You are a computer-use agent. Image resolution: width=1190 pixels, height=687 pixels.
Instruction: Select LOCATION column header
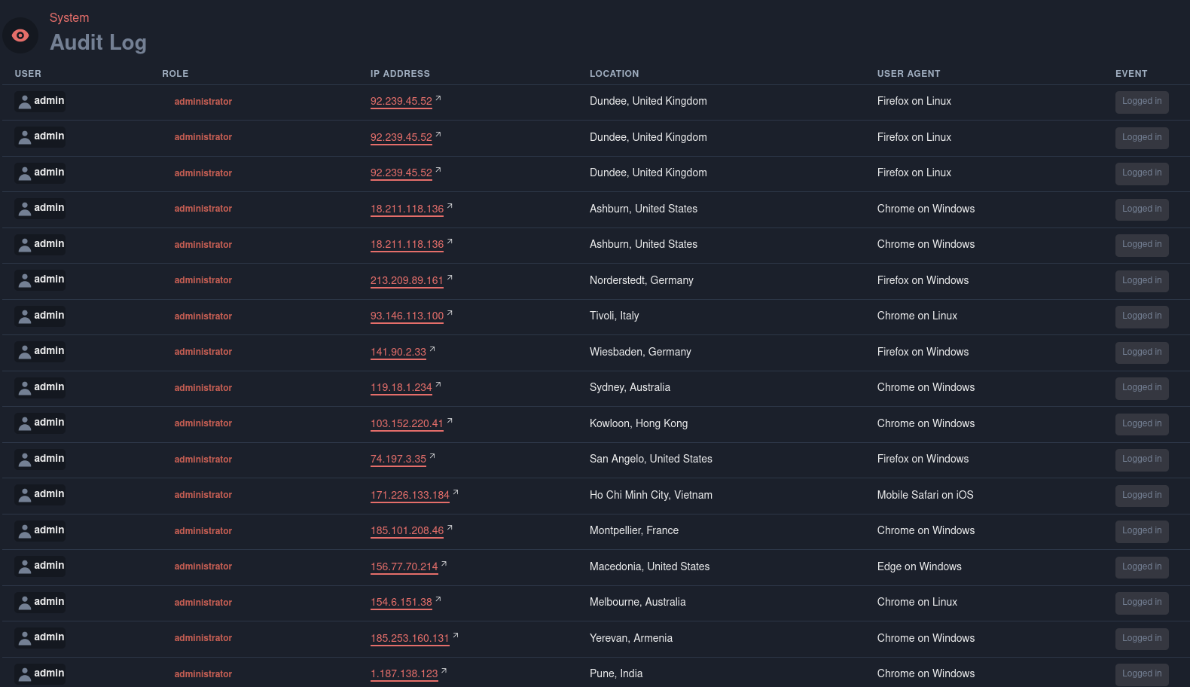pos(615,74)
